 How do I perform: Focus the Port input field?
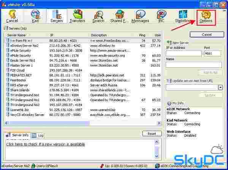tap(212, 53)
